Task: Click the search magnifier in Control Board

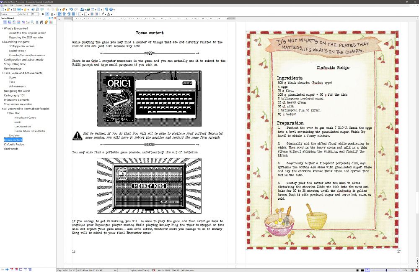Action: (32, 23)
